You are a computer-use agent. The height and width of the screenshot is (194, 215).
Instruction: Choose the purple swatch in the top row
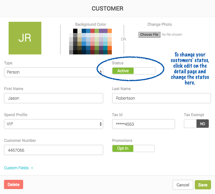[103, 31]
